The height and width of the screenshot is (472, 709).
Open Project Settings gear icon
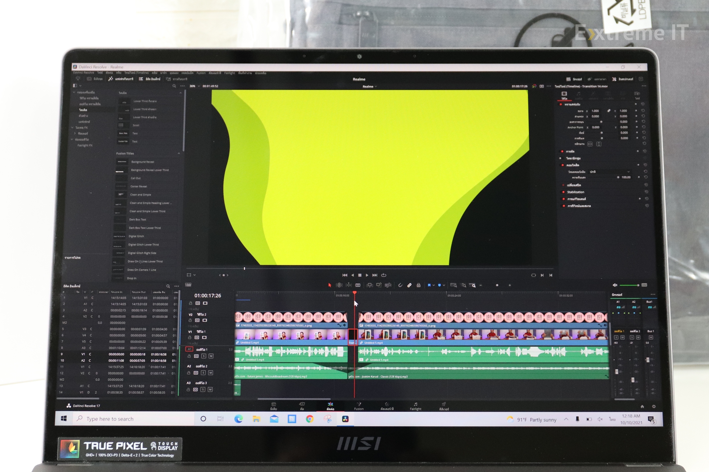(x=654, y=406)
